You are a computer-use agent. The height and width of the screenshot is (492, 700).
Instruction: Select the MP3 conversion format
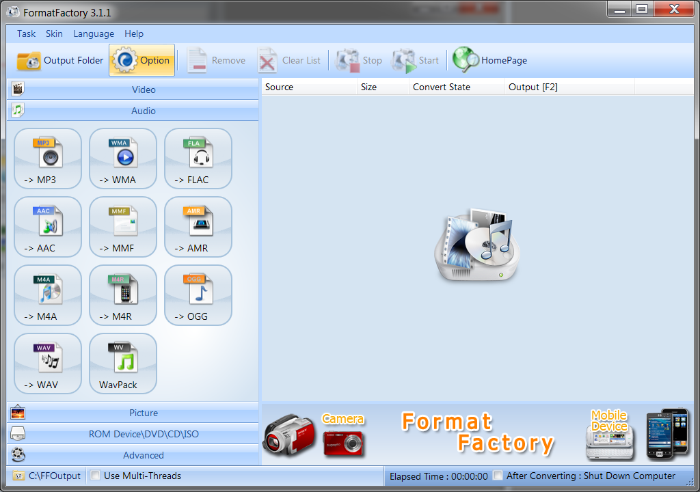coord(47,159)
